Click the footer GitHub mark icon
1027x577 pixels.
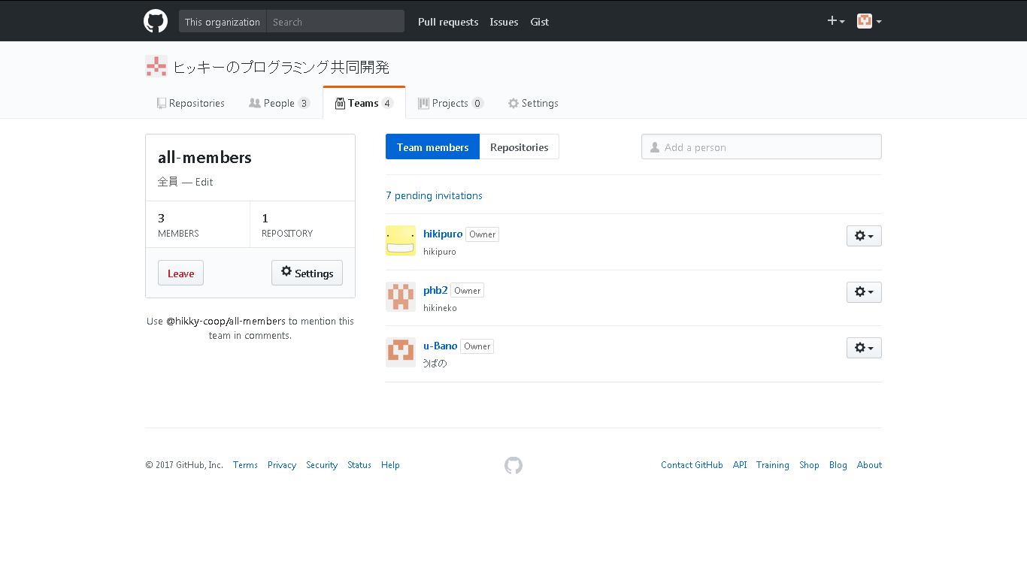pos(513,466)
